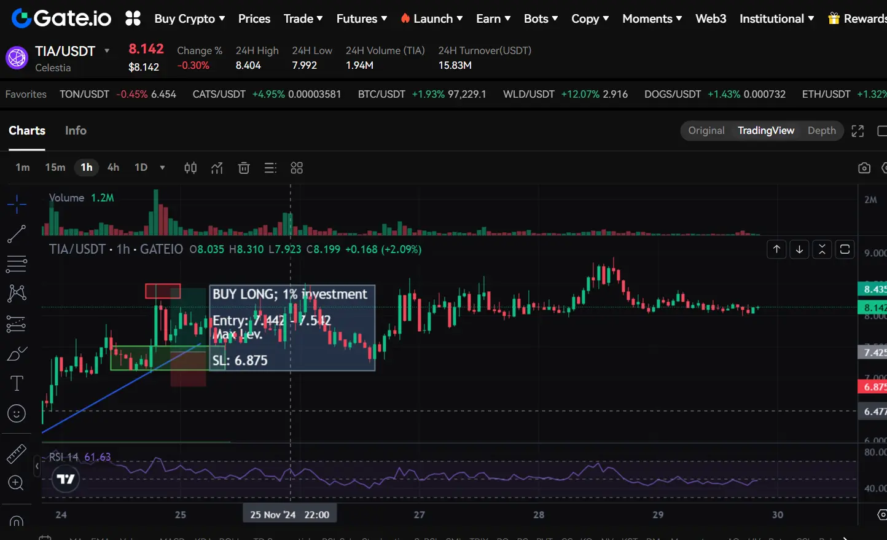The image size is (887, 540).
Task: Switch to the Charts tab
Action: (27, 130)
